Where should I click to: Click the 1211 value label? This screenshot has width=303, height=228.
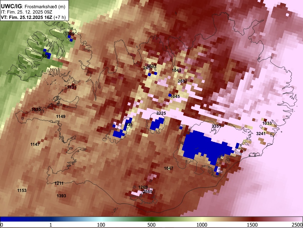59,183
